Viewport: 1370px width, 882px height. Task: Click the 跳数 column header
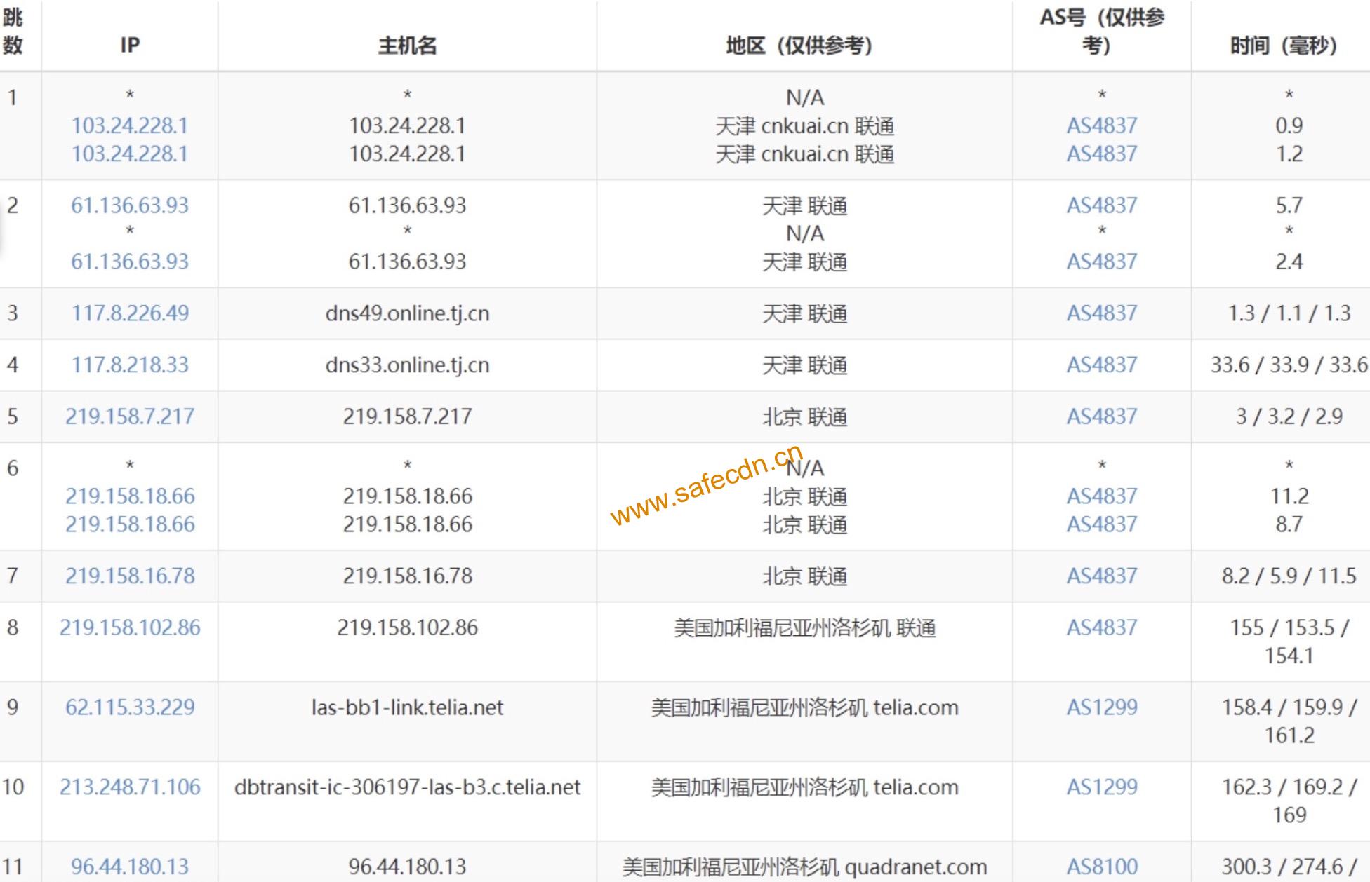[13, 32]
